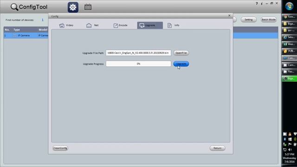The width and height of the screenshot is (297, 167).
Task: Select the Upgrade tab
Action: point(150,25)
